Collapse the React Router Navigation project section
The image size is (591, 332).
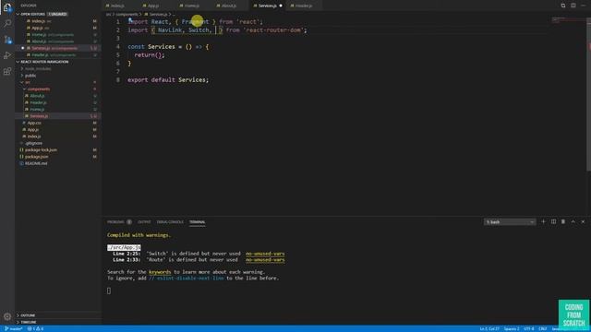(18, 62)
